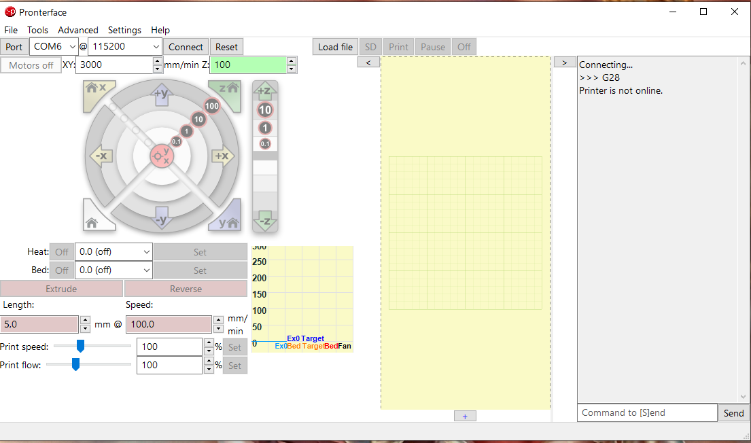Screen dimensions: 751x443
Task: Choose the Z 10 mm step button
Action: coord(265,110)
